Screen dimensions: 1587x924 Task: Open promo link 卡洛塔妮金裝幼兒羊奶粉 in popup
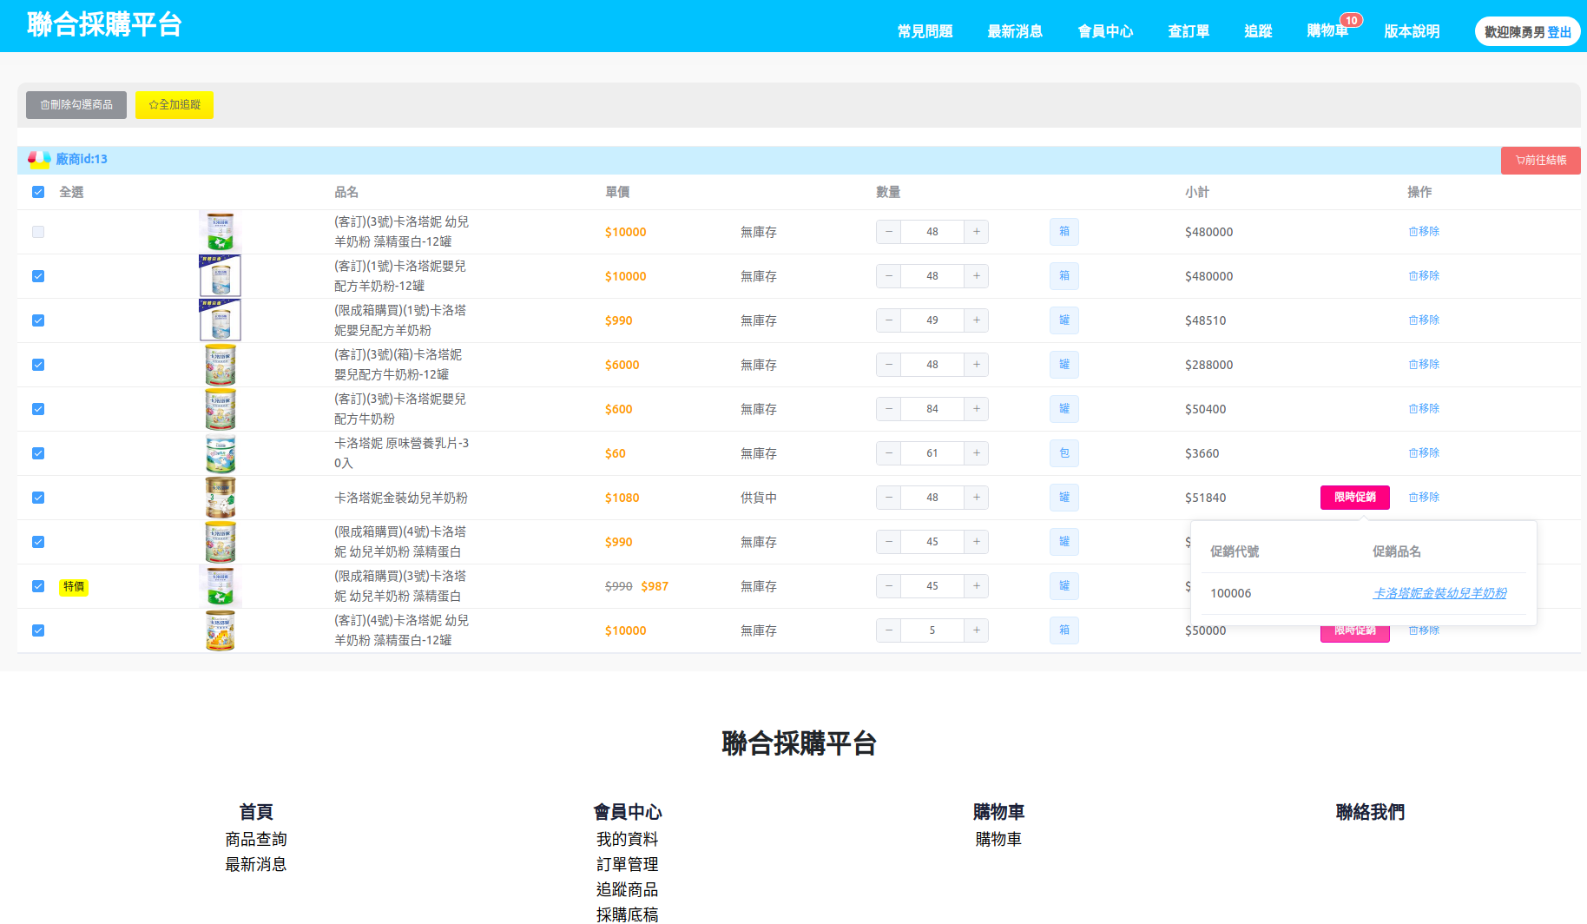[x=1439, y=593]
